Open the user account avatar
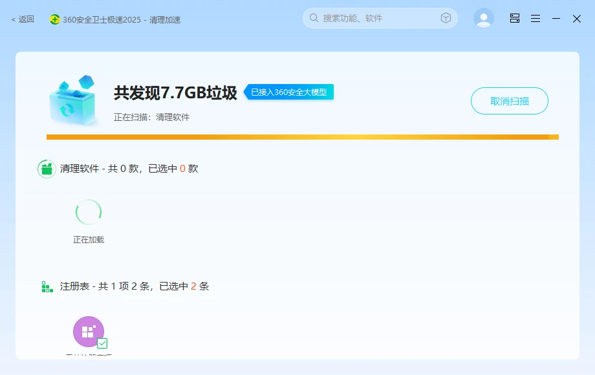This screenshot has height=375, width=595. (x=484, y=18)
